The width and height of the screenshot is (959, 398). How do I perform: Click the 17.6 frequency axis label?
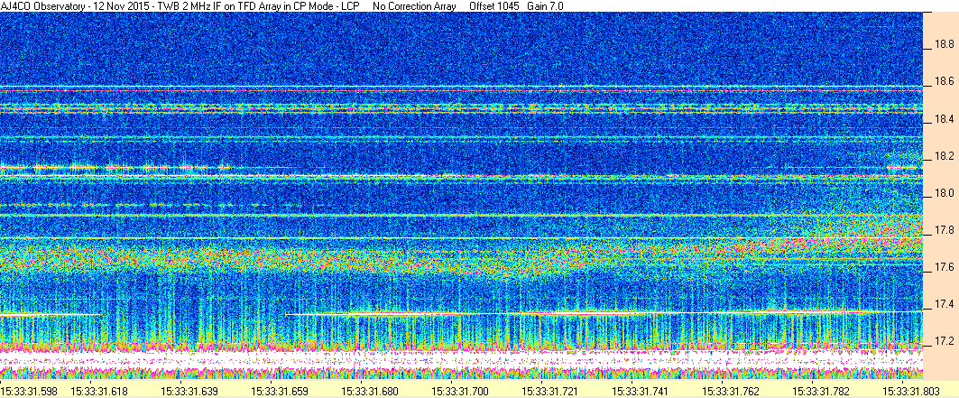[x=945, y=268]
